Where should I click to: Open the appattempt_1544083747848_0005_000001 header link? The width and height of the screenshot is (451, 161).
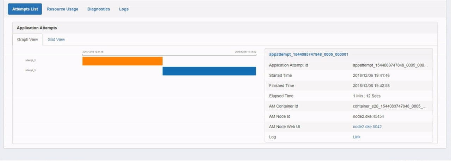pos(309,54)
